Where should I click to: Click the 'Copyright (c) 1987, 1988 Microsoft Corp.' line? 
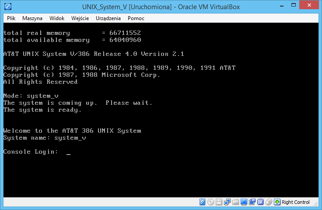[x=81, y=75]
